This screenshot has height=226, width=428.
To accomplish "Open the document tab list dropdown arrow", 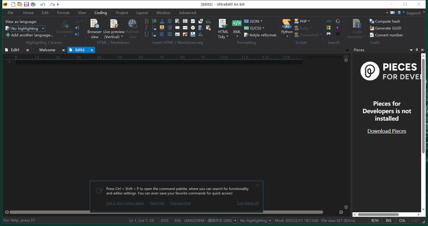I will (347, 50).
